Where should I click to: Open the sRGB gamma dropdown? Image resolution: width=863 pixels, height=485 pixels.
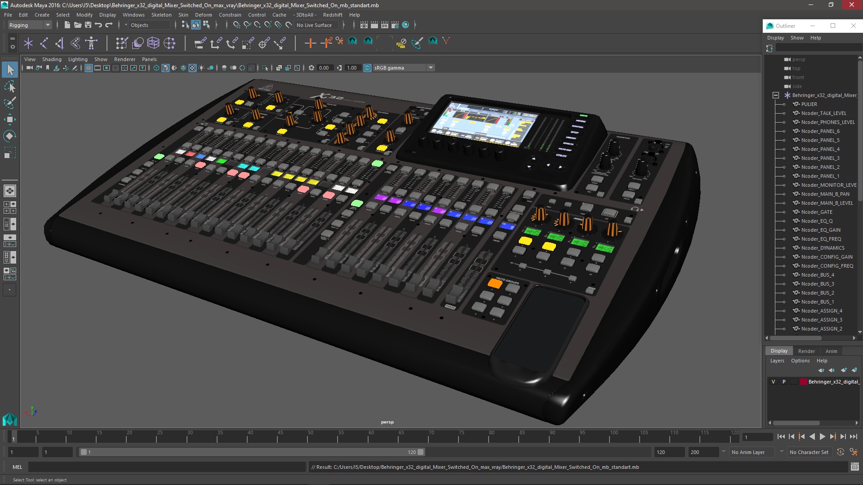[404, 68]
